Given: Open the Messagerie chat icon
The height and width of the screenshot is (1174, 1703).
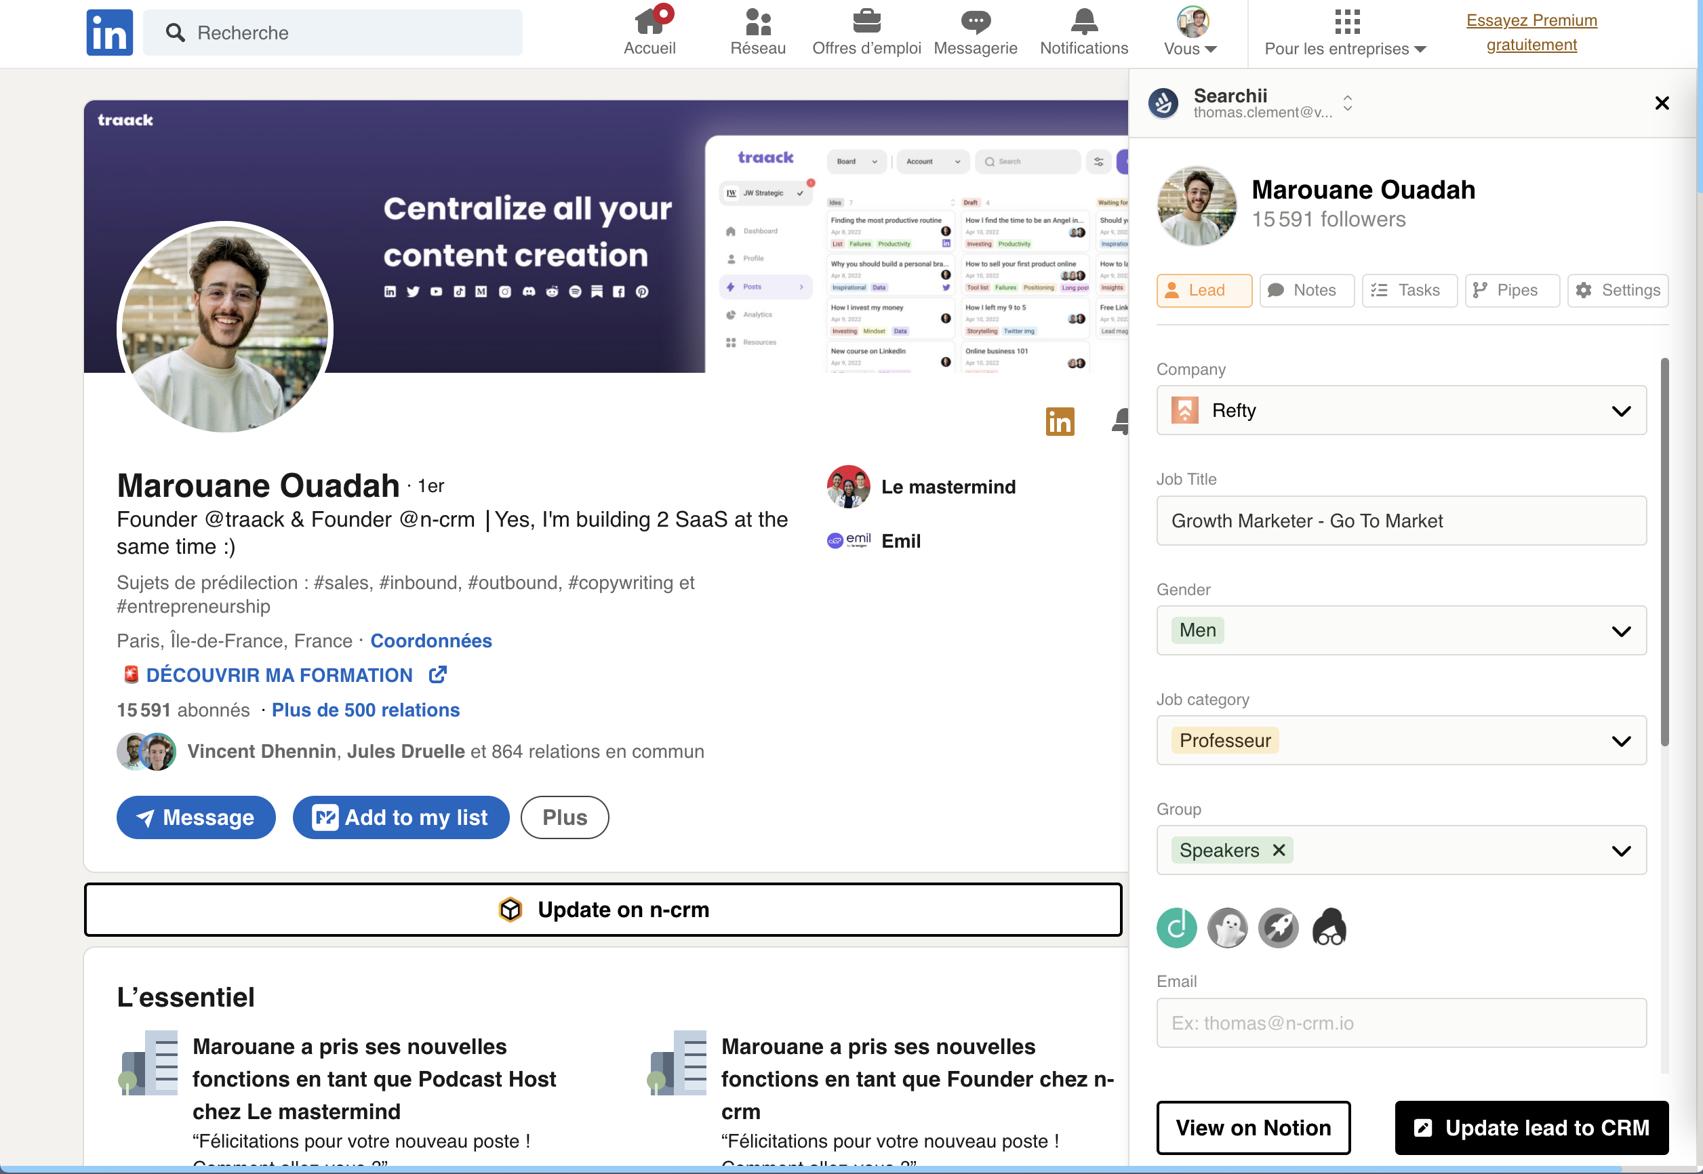Looking at the screenshot, I should point(975,22).
